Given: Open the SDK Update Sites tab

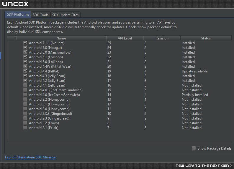Looking at the screenshot, I should tap(66, 15).
